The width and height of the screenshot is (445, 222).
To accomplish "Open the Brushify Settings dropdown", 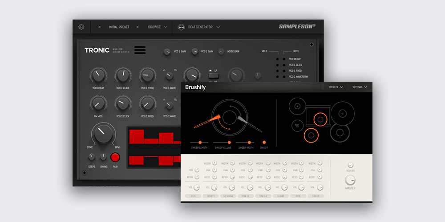I will click(x=360, y=87).
